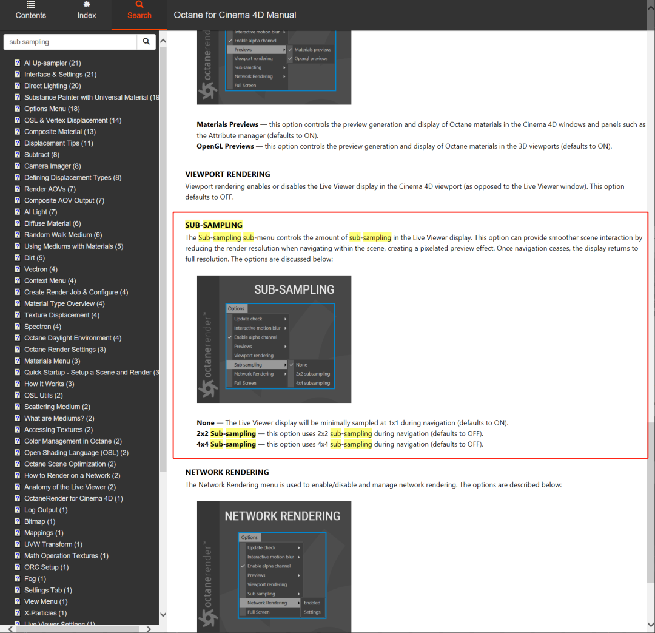
Task: Click page icon beside OSL Utils (2)
Action: point(18,395)
